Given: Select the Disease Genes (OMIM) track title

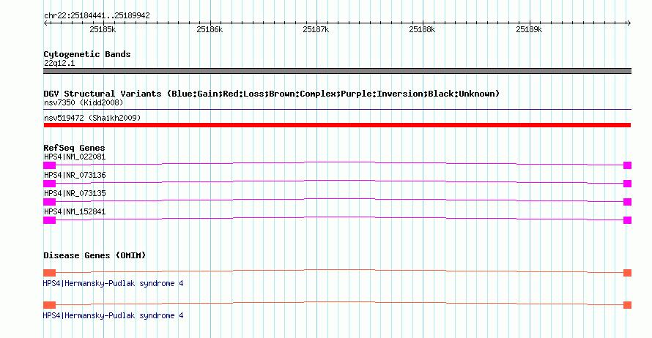Looking at the screenshot, I should [x=95, y=255].
